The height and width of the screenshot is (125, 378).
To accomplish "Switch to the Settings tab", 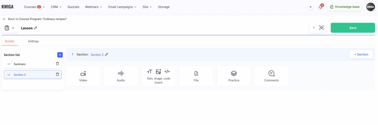I will coord(33,41).
